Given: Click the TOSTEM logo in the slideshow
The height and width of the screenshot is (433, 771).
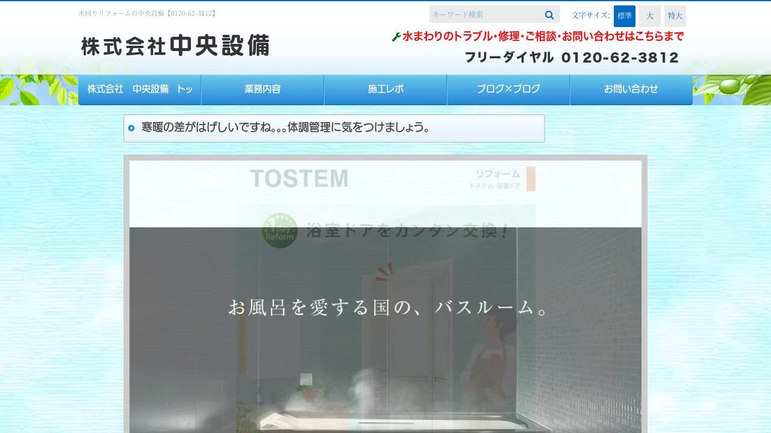Looking at the screenshot, I should coord(299,179).
